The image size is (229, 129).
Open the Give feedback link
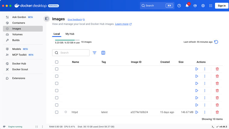coord(76,19)
